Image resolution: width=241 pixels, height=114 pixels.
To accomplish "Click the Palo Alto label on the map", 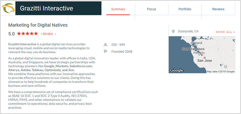I will pos(199,53).
